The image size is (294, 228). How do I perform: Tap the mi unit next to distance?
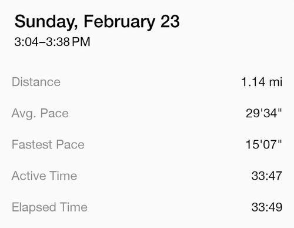pyautogui.click(x=276, y=82)
